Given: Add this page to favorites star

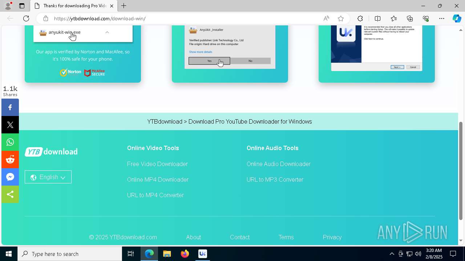Looking at the screenshot, I should 341,18.
